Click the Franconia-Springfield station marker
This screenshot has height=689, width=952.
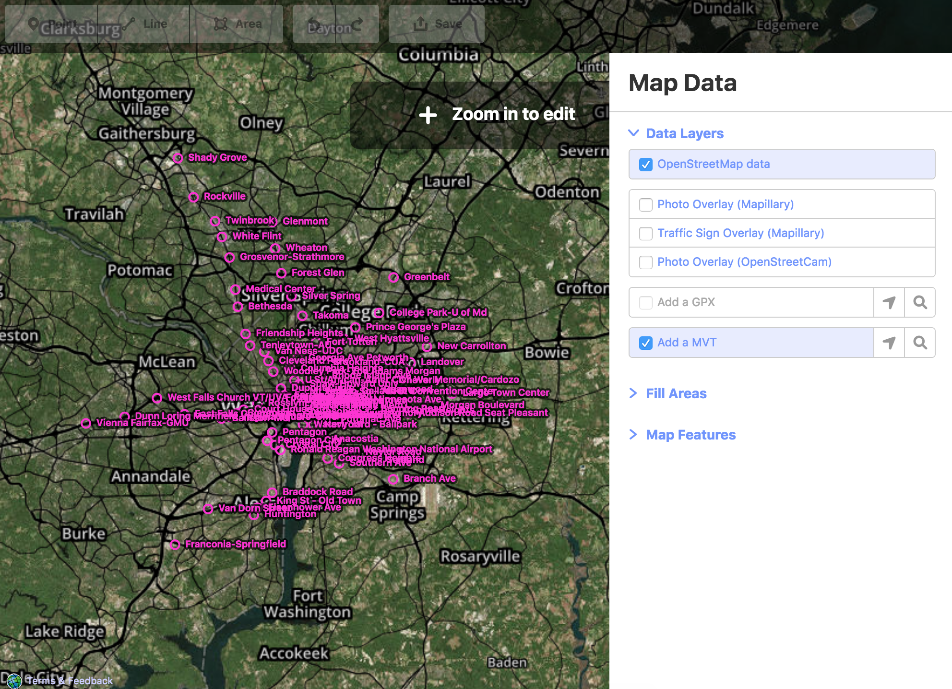point(175,545)
